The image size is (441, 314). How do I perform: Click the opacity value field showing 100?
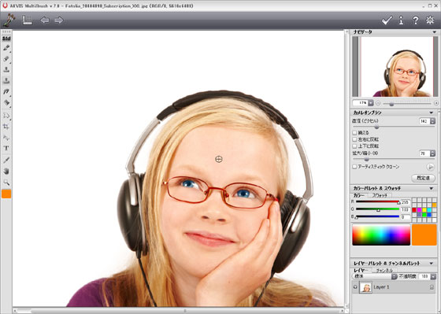pyautogui.click(x=424, y=276)
